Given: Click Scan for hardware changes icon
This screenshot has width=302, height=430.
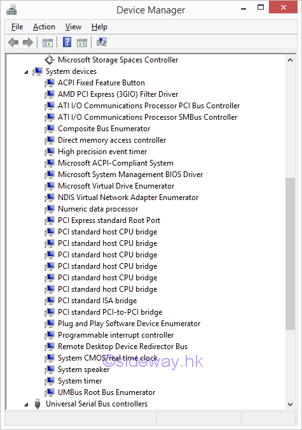Looking at the screenshot, I should pos(102,42).
